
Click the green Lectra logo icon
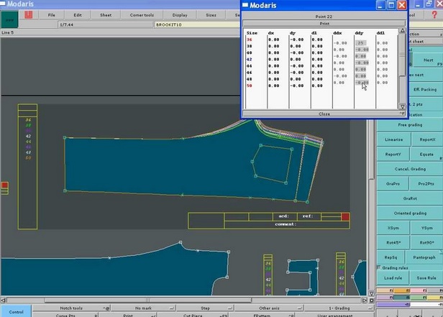point(9,19)
